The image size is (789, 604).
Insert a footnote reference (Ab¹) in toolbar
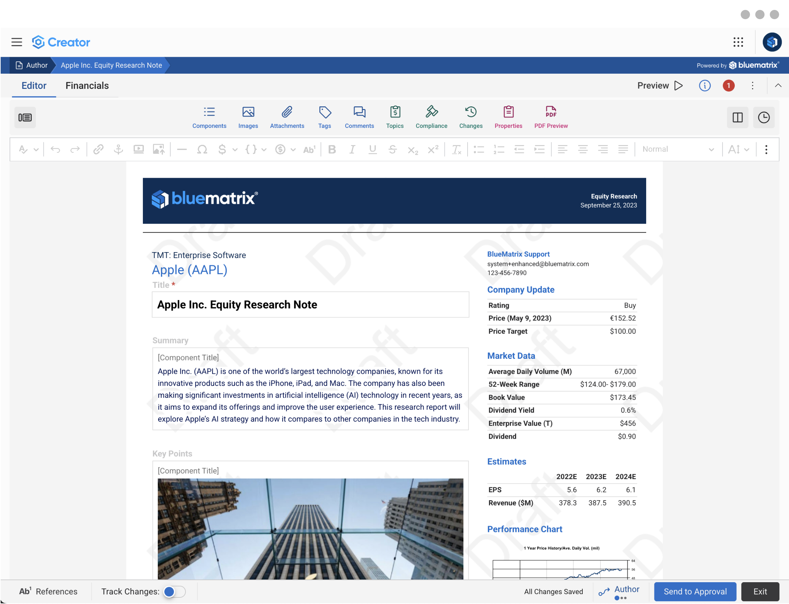(x=309, y=149)
